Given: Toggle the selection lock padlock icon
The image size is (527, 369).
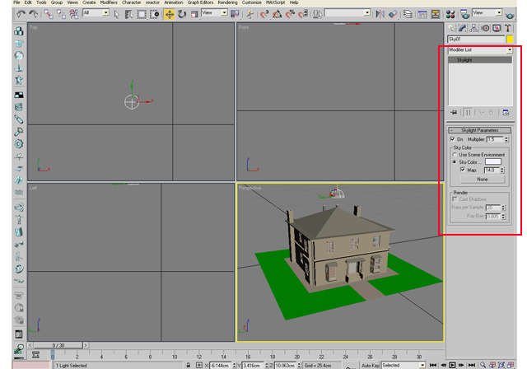Looking at the screenshot, I should tap(189, 364).
